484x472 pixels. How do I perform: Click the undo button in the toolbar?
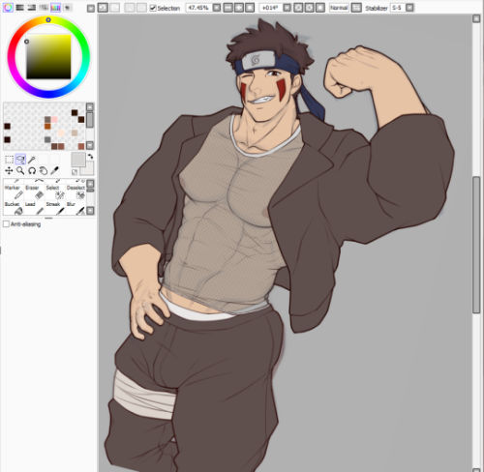coord(103,8)
